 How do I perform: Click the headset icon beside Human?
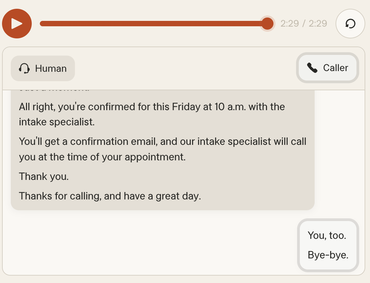(x=24, y=68)
